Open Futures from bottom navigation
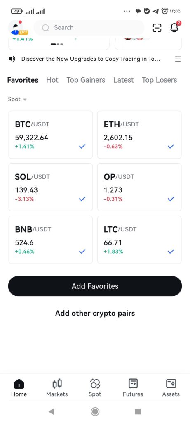Image resolution: width=190 pixels, height=423 pixels. pyautogui.click(x=133, y=388)
